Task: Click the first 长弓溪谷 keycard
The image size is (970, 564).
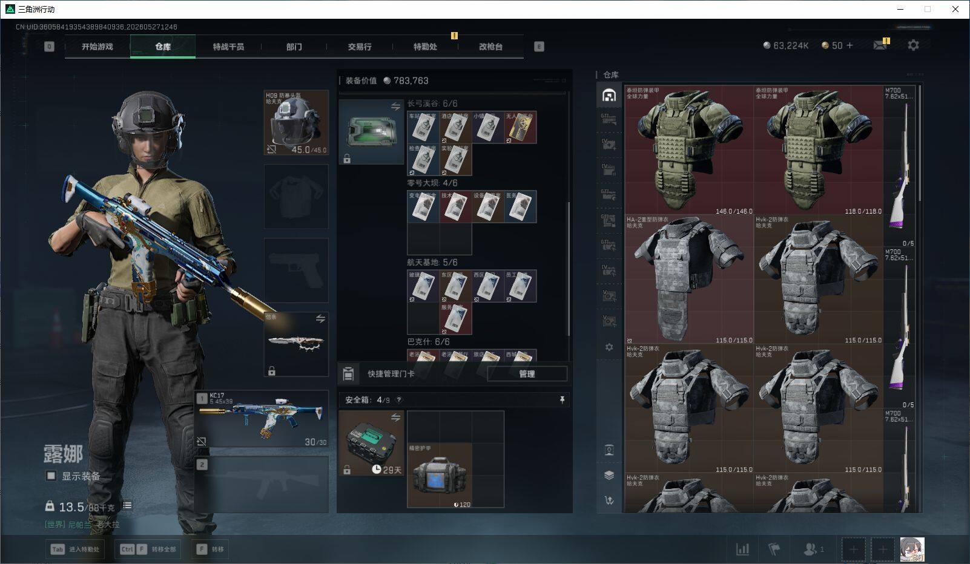Action: (x=423, y=127)
